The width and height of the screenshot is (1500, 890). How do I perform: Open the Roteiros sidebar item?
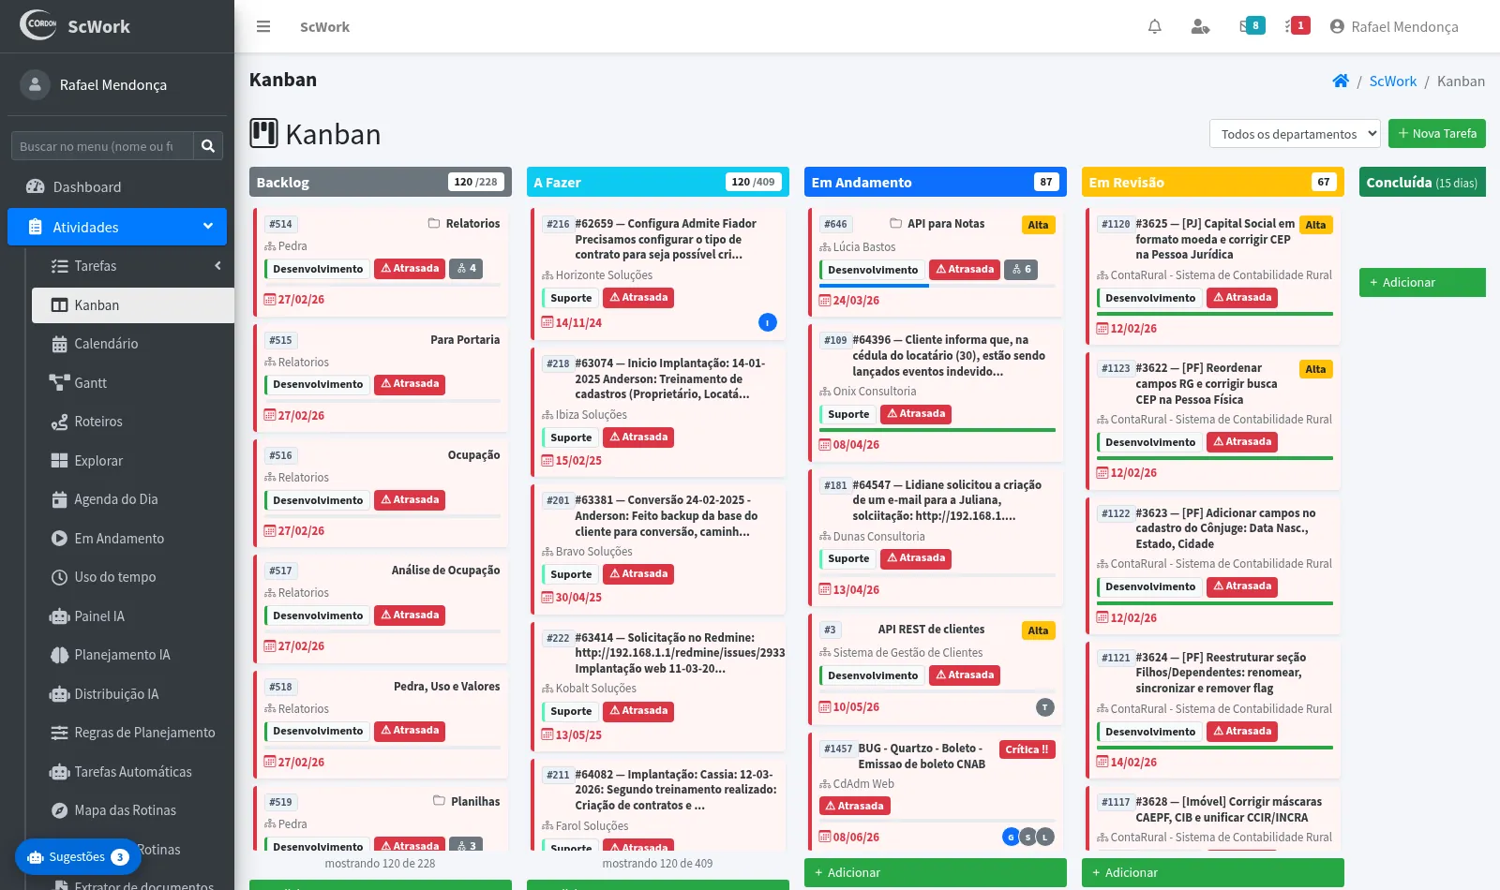click(133, 422)
